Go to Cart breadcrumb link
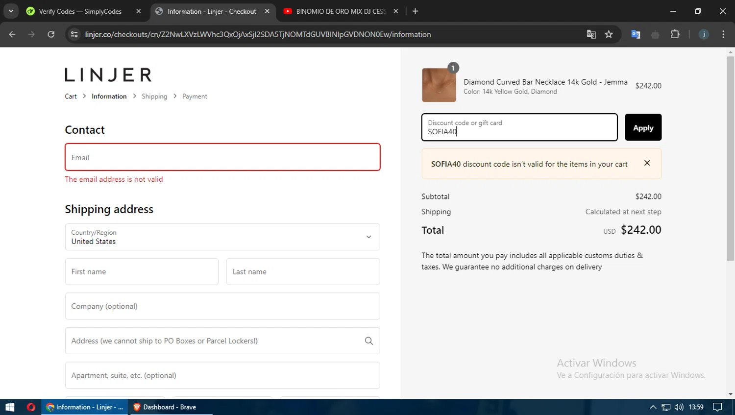Image resolution: width=735 pixels, height=415 pixels. click(x=71, y=97)
